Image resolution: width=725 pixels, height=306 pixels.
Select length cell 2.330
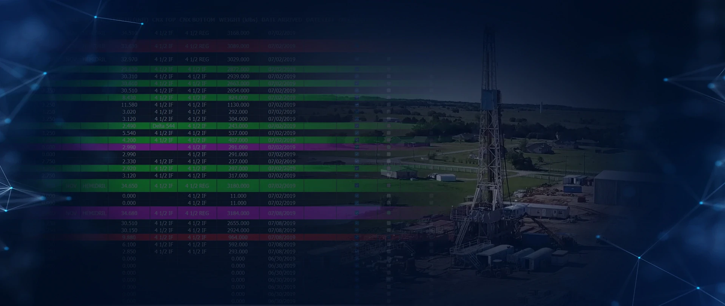(129, 161)
